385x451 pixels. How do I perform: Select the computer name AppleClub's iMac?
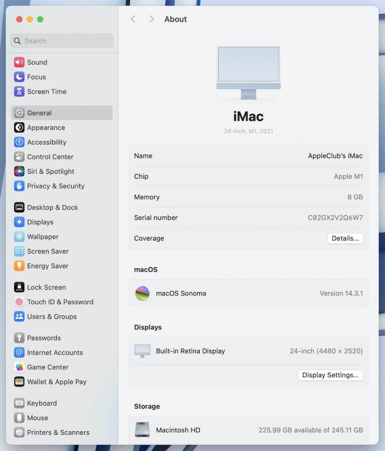335,156
